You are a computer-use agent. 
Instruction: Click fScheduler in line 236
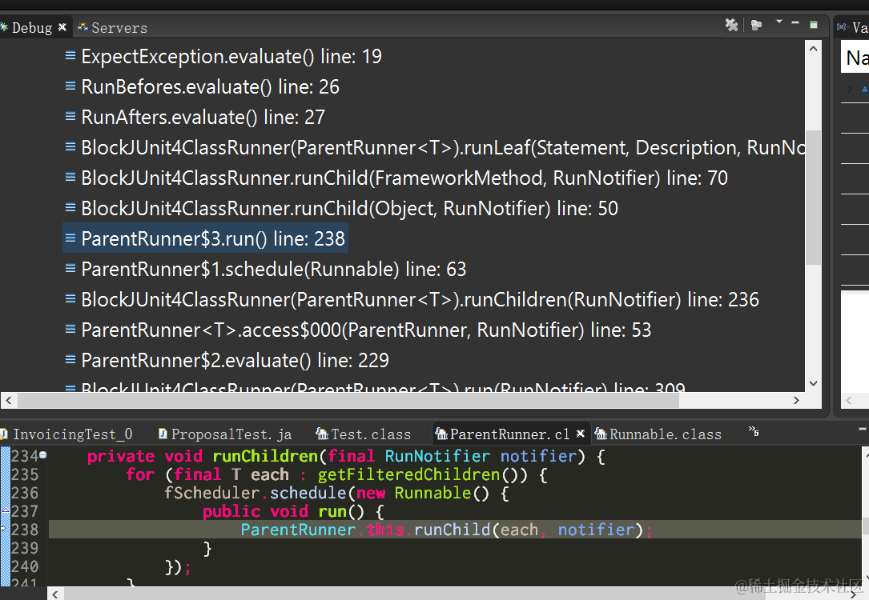pyautogui.click(x=211, y=493)
